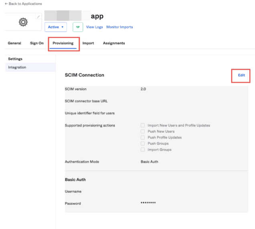
Task: Open View Logs link
Action: click(x=94, y=27)
